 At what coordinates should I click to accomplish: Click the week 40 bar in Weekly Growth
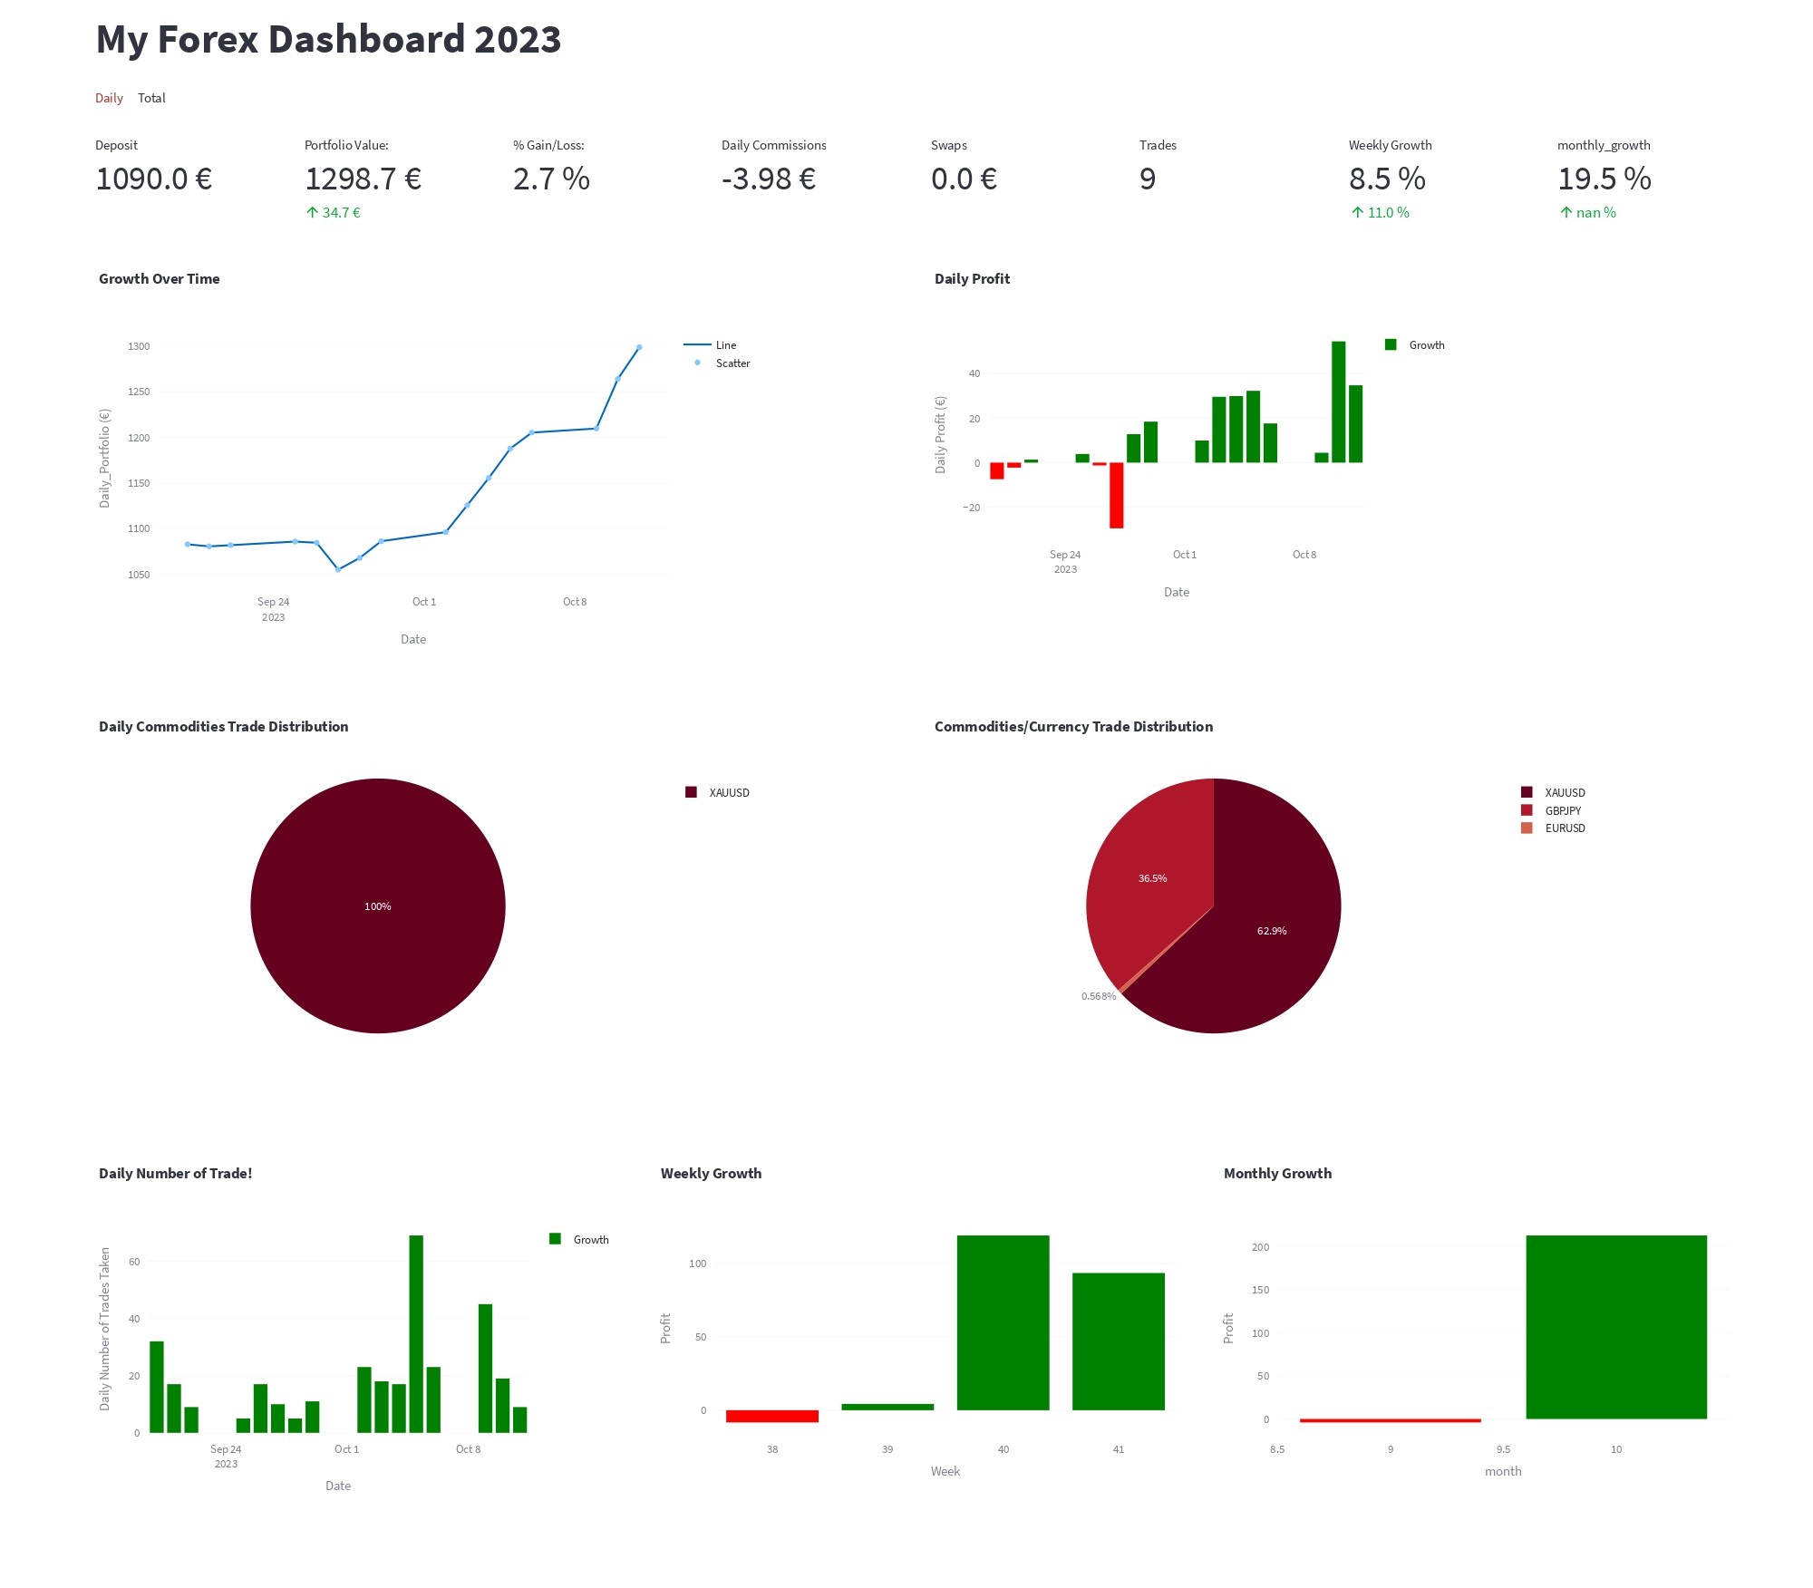point(1003,1322)
